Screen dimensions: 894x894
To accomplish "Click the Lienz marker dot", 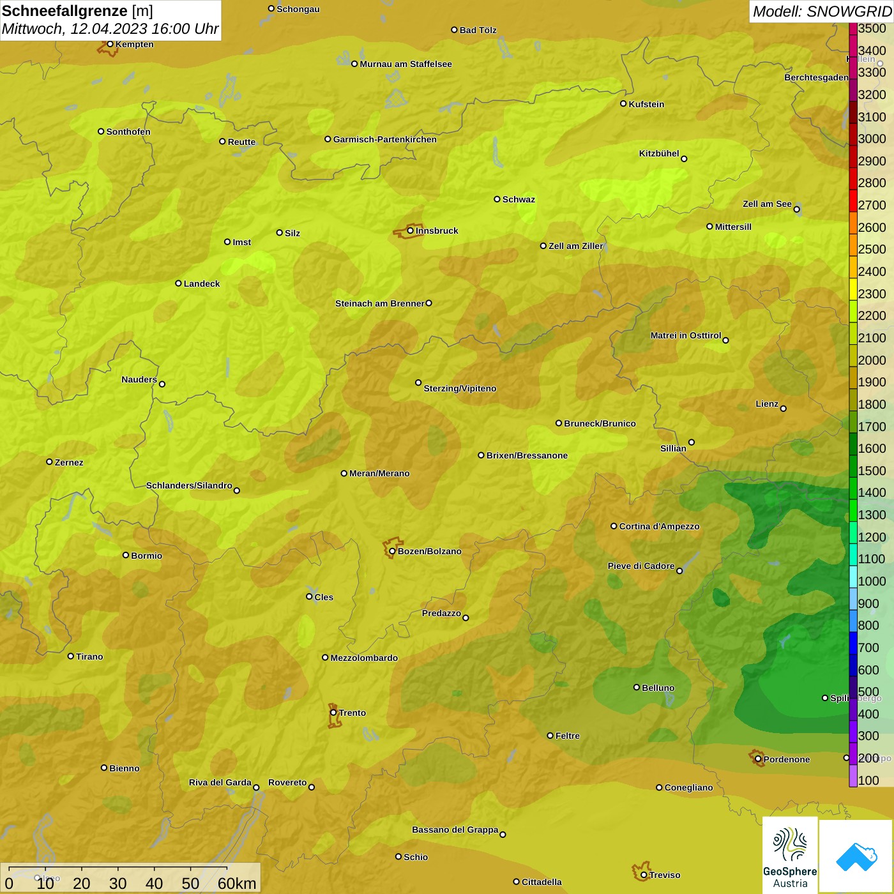I will click(x=784, y=409).
